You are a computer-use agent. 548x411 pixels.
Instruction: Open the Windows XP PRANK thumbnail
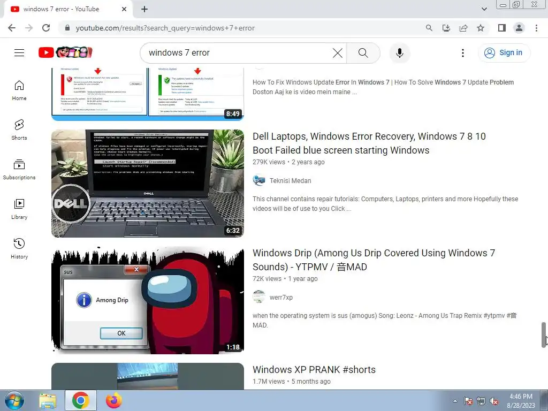(148, 376)
